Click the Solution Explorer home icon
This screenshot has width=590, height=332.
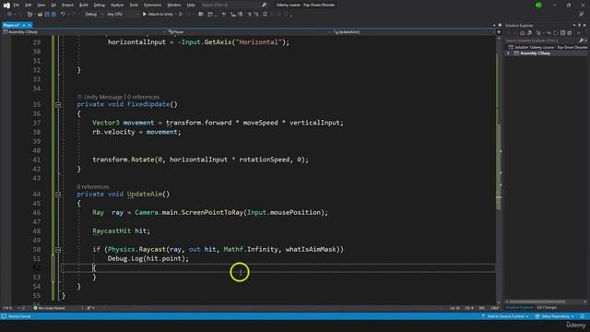click(523, 33)
